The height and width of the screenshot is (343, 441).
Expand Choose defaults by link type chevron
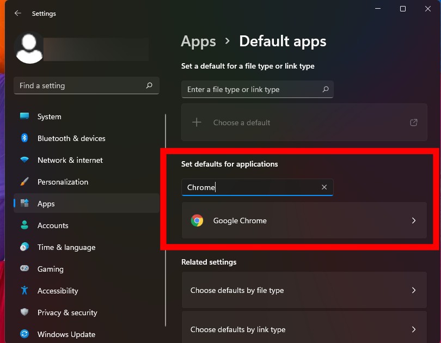point(413,329)
